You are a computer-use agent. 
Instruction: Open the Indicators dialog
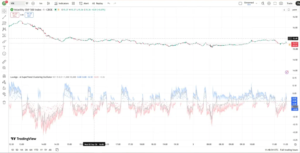[x=62, y=3]
